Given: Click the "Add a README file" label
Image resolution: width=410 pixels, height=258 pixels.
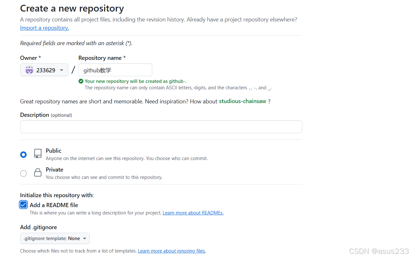Looking at the screenshot, I should pyautogui.click(x=54, y=205).
